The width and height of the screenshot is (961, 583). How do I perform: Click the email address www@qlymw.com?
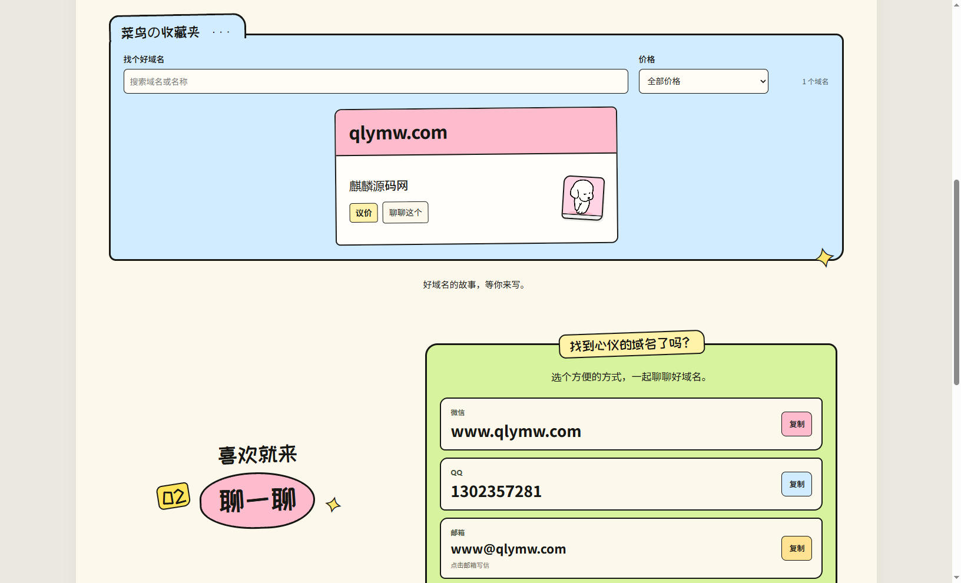pos(508,549)
